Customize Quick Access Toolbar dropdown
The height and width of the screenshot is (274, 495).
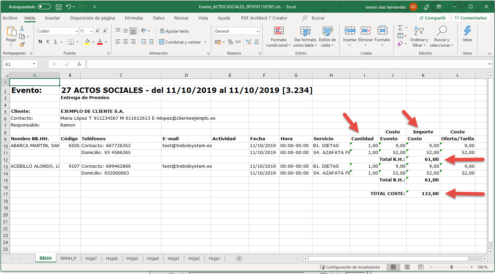95,7
